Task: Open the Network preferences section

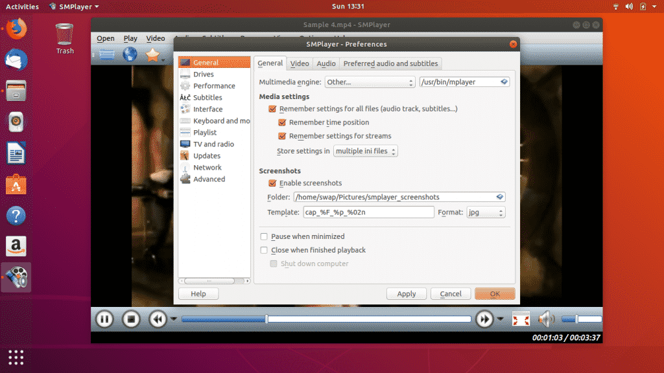Action: click(x=207, y=167)
